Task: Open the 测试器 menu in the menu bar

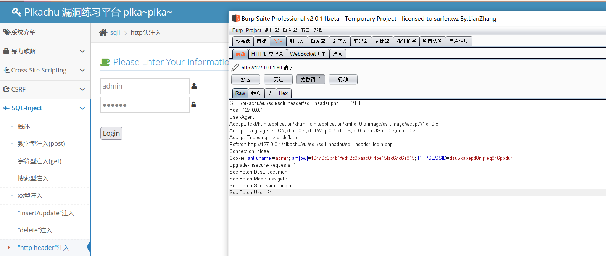Action: pyautogui.click(x=272, y=30)
